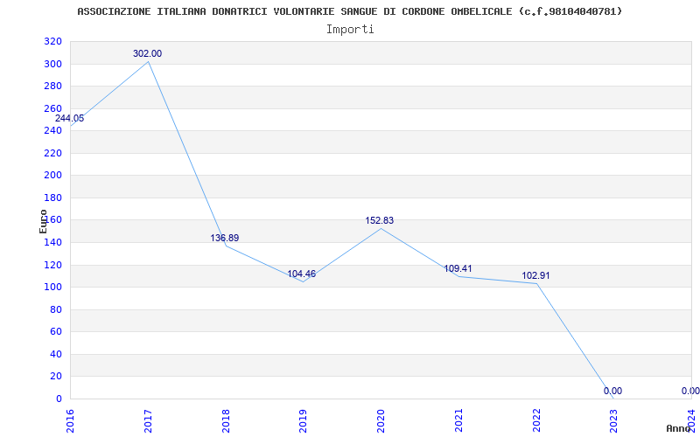This screenshot has width=700, height=437.
Task: Click the x-axis year 2020
Action: click(x=381, y=421)
